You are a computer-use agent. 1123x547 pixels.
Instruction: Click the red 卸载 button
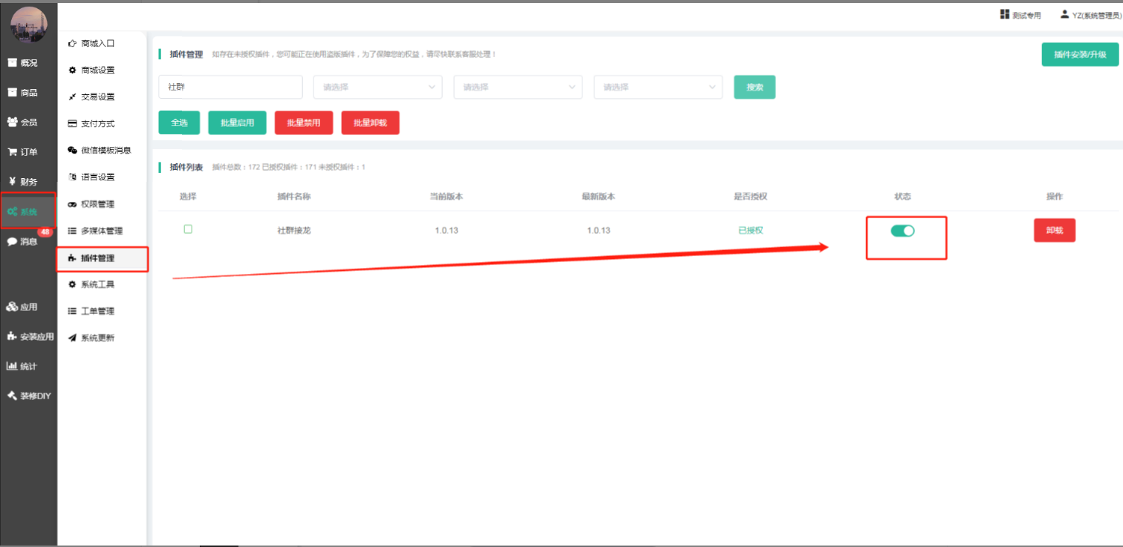click(1054, 231)
